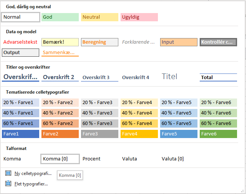The height and width of the screenshot is (194, 246).
Task: Open Ny celletypografi dialog
Action: [33, 173]
